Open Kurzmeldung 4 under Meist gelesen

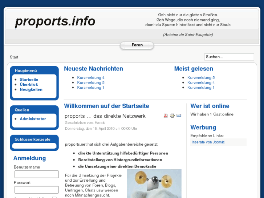click(201, 82)
